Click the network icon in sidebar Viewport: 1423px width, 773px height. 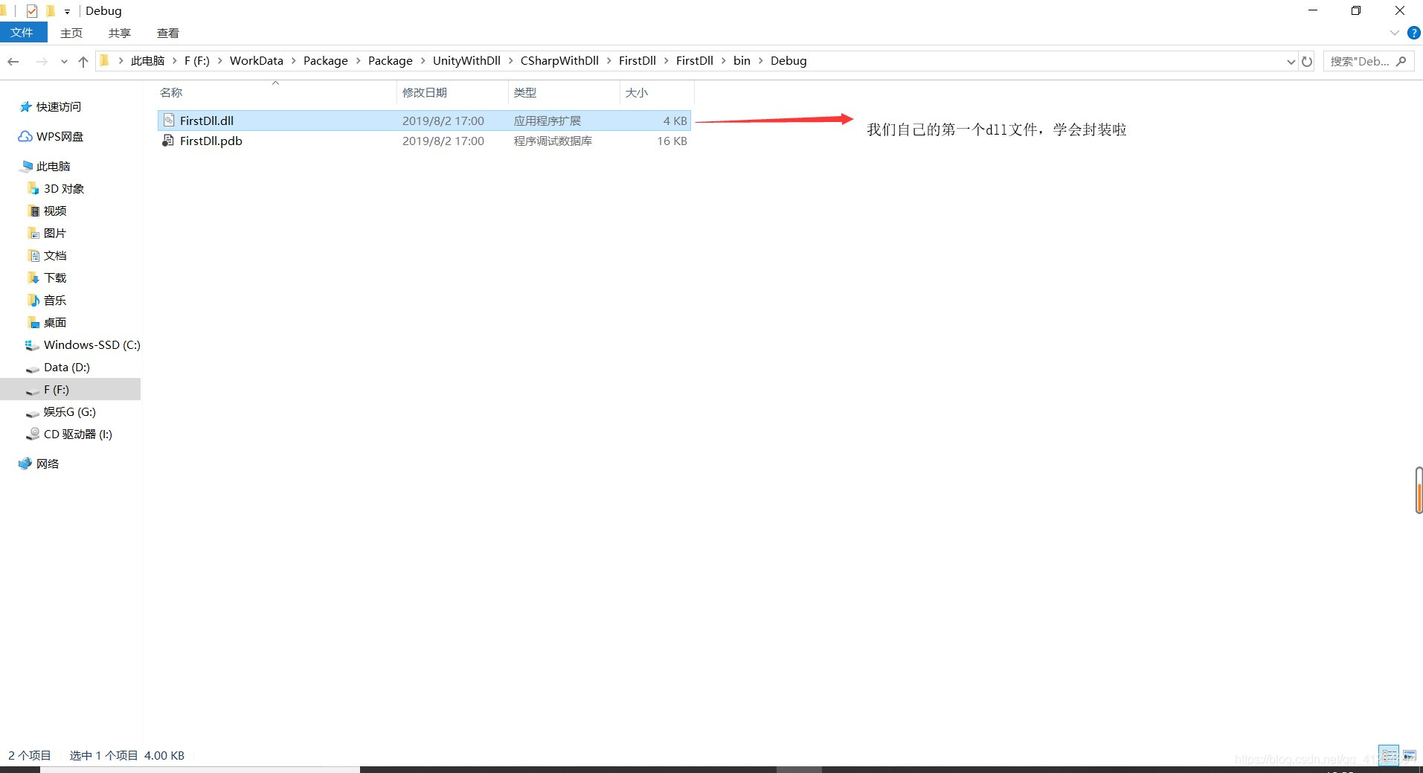click(25, 464)
